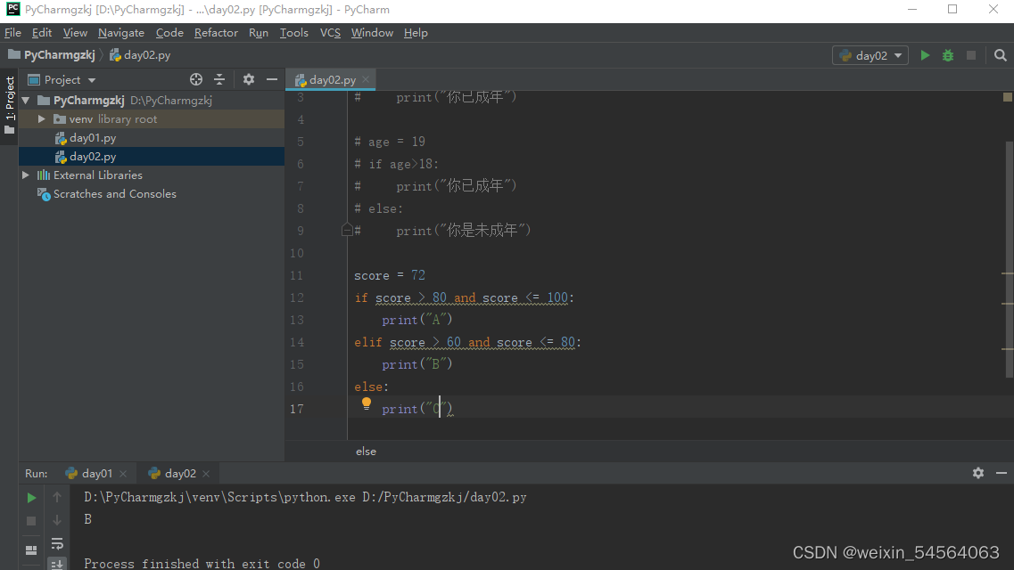
Task: Open the Help menu
Action: [416, 33]
